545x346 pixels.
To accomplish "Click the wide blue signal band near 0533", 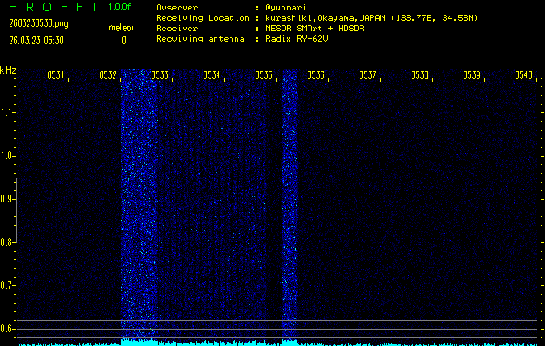I will (x=139, y=208).
